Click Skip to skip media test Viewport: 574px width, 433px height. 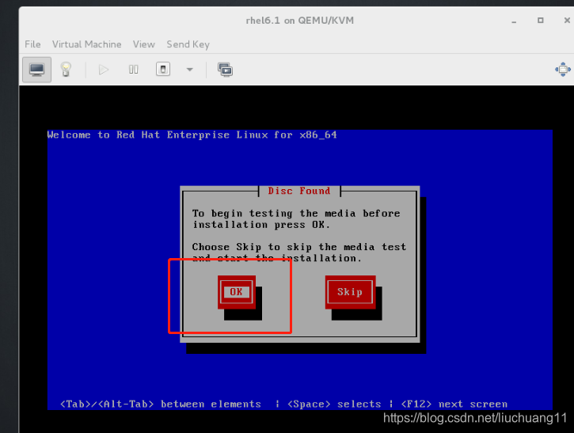pyautogui.click(x=350, y=292)
